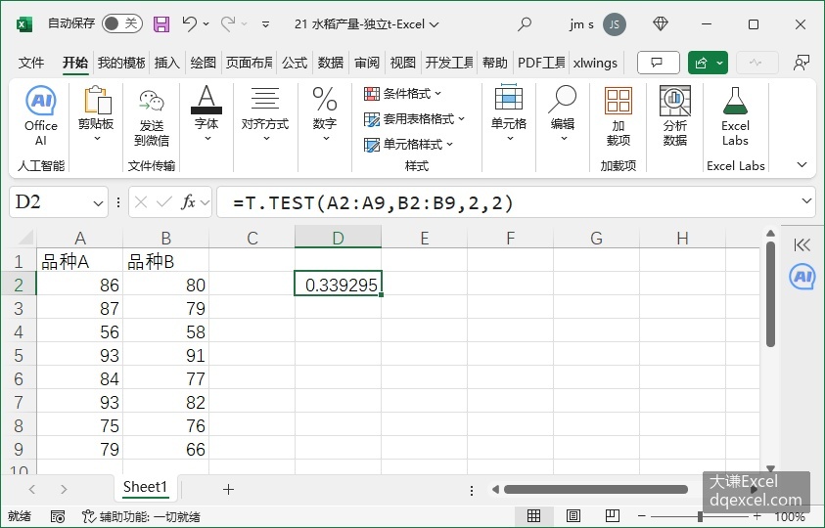This screenshot has width=825, height=528.
Task: Click previous sheet navigation arrow
Action: pyautogui.click(x=32, y=490)
